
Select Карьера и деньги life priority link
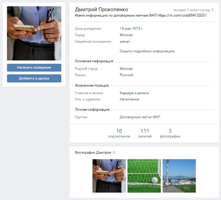coord(134,93)
